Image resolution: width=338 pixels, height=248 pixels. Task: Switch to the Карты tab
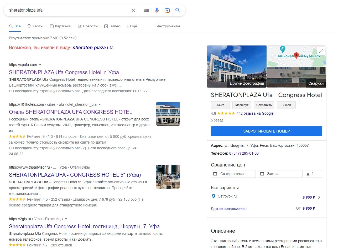tap(35, 26)
